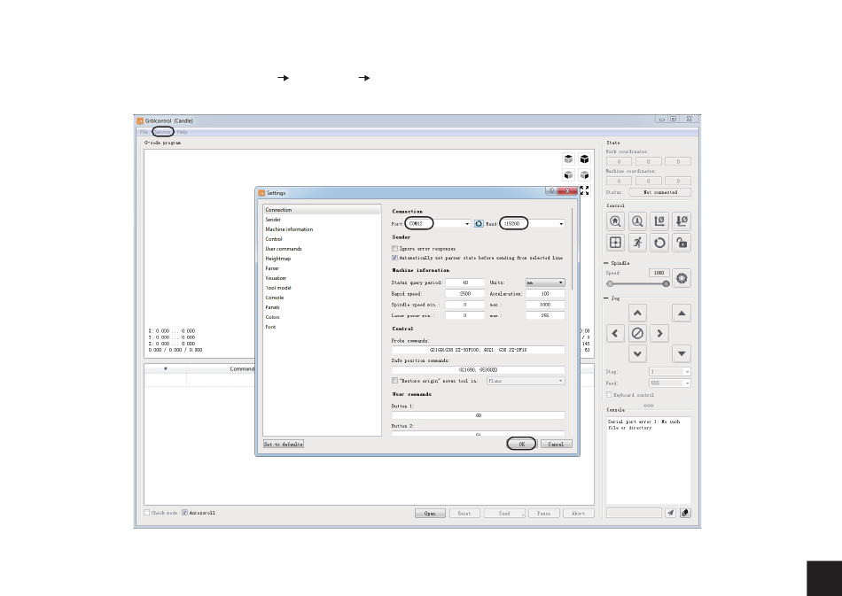Jog X left with the left chevron arrow
This screenshot has width=842, height=596.
pyautogui.click(x=615, y=333)
